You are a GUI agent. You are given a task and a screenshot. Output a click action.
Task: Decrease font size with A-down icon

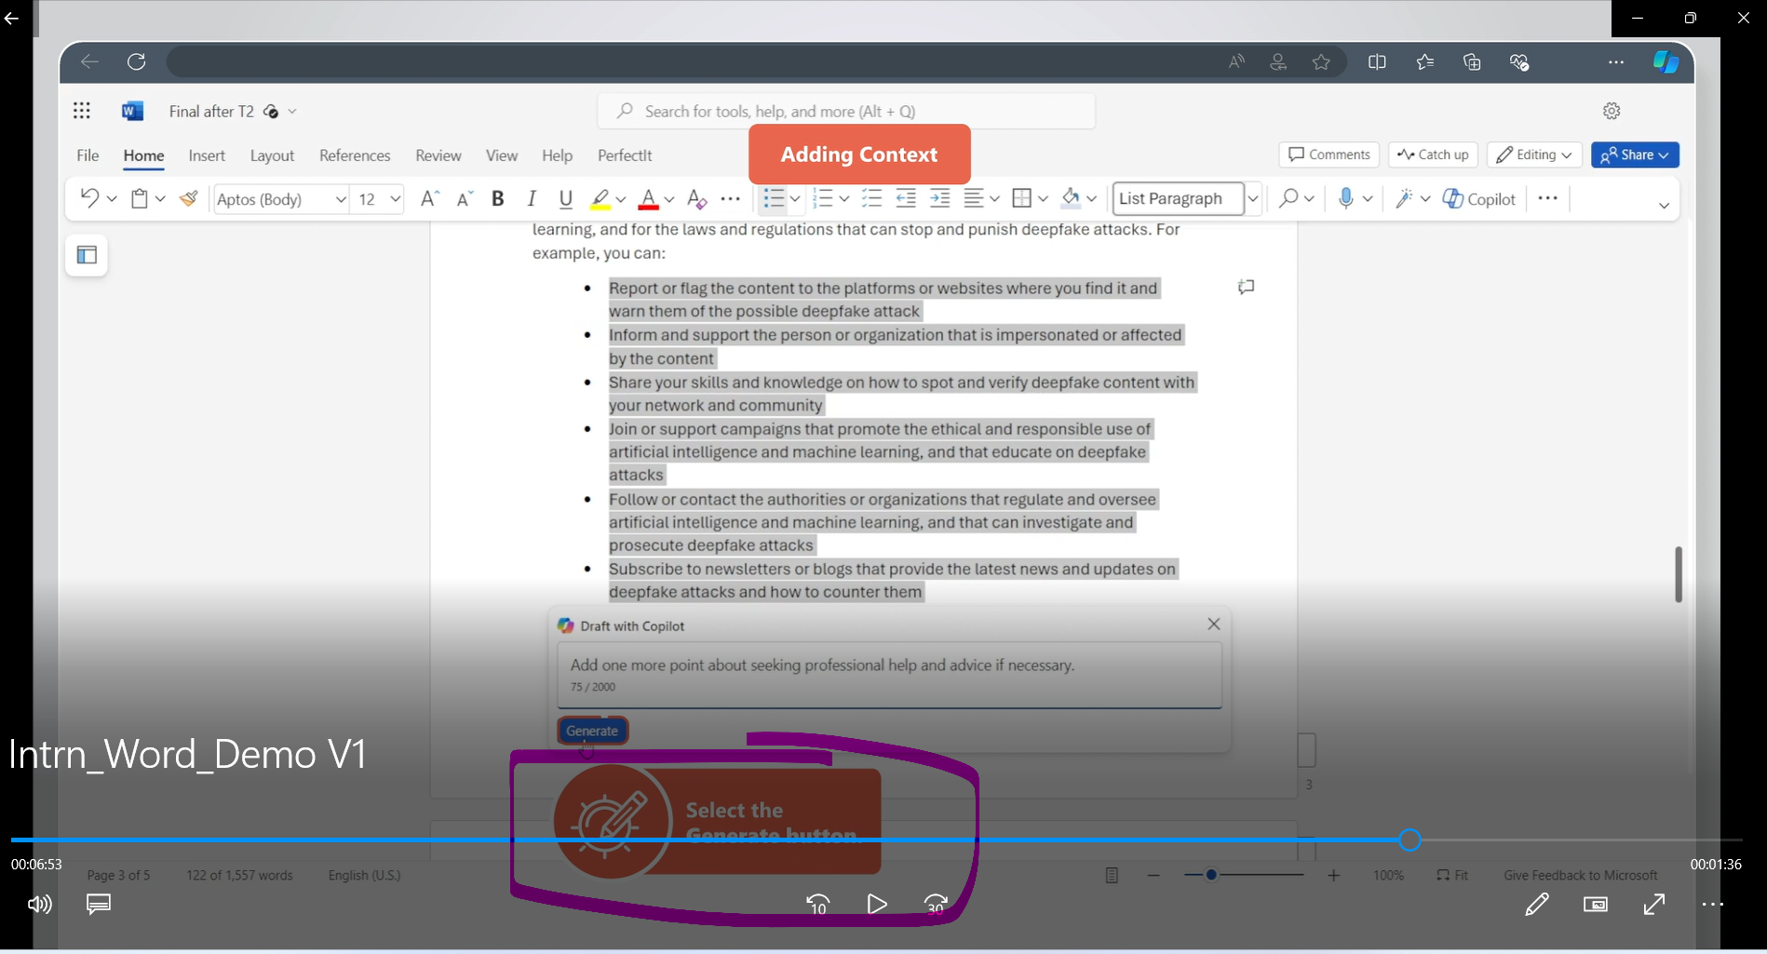(x=465, y=198)
